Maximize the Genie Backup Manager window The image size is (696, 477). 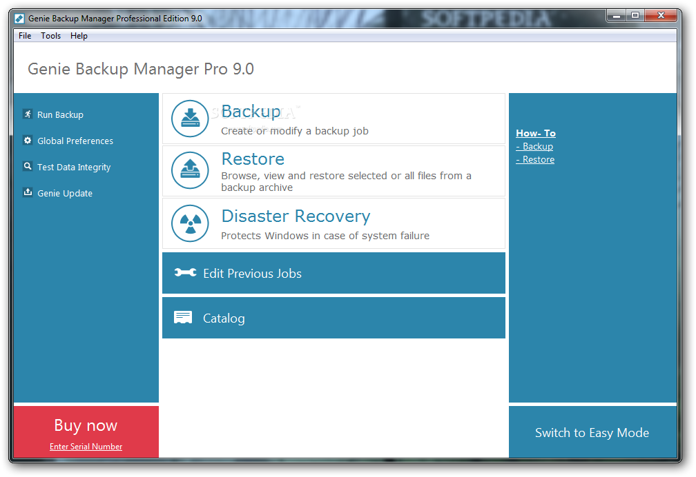click(635, 16)
